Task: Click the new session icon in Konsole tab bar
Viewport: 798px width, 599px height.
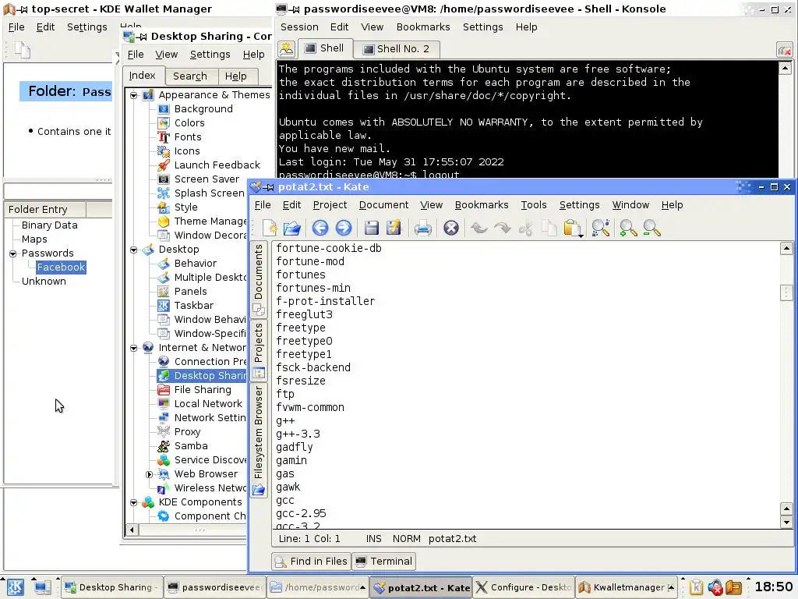Action: (x=287, y=49)
